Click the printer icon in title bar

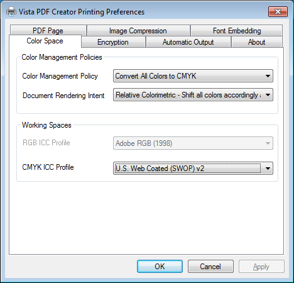[11, 11]
